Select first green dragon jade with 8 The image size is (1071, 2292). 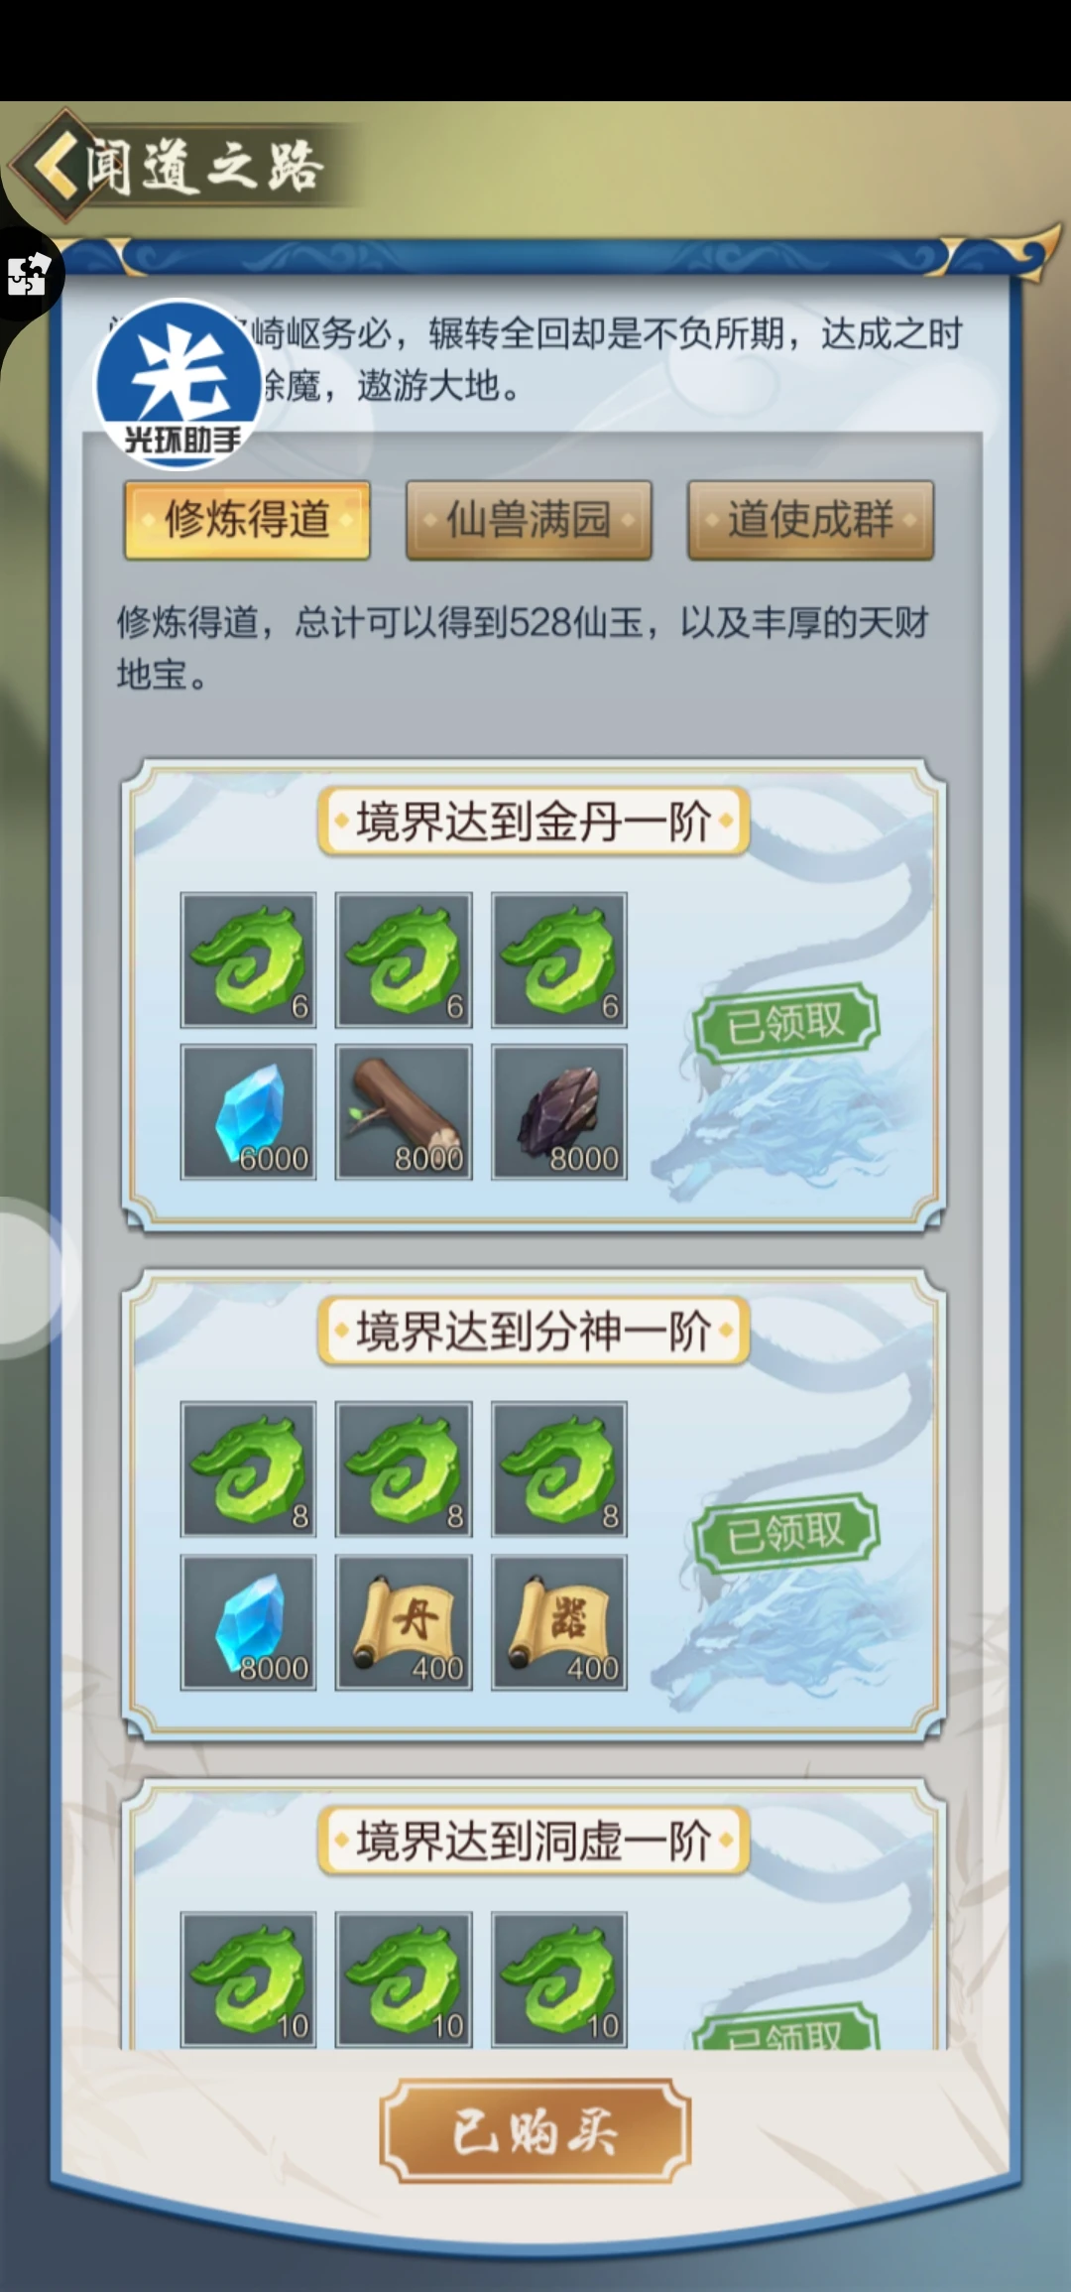248,1469
